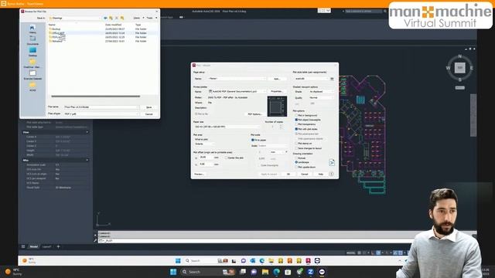
Task: Sort files by Date modified column
Action: tap(114, 25)
